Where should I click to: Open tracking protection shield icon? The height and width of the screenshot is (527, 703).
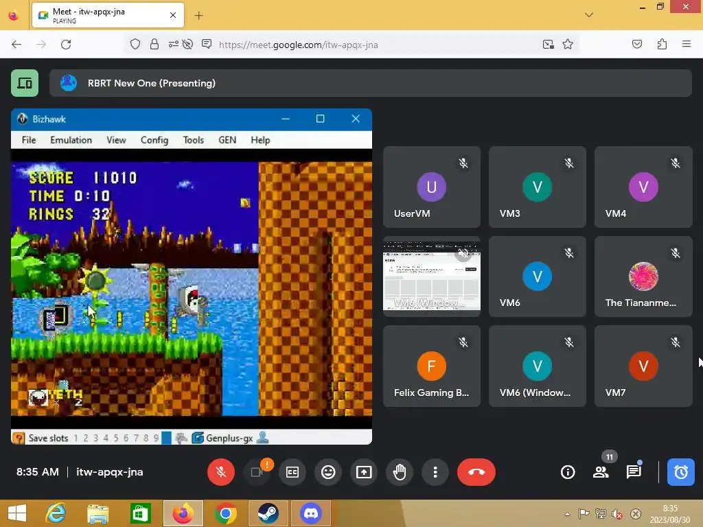click(135, 44)
